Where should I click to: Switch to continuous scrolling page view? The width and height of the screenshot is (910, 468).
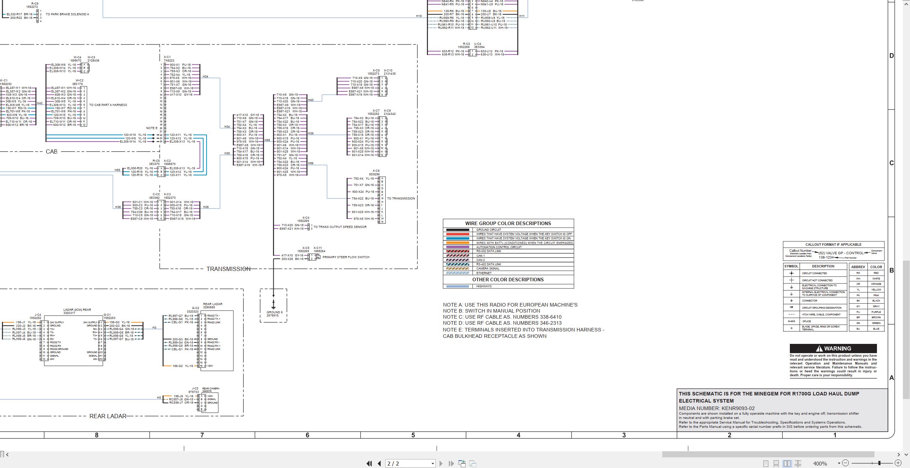[x=776, y=463]
